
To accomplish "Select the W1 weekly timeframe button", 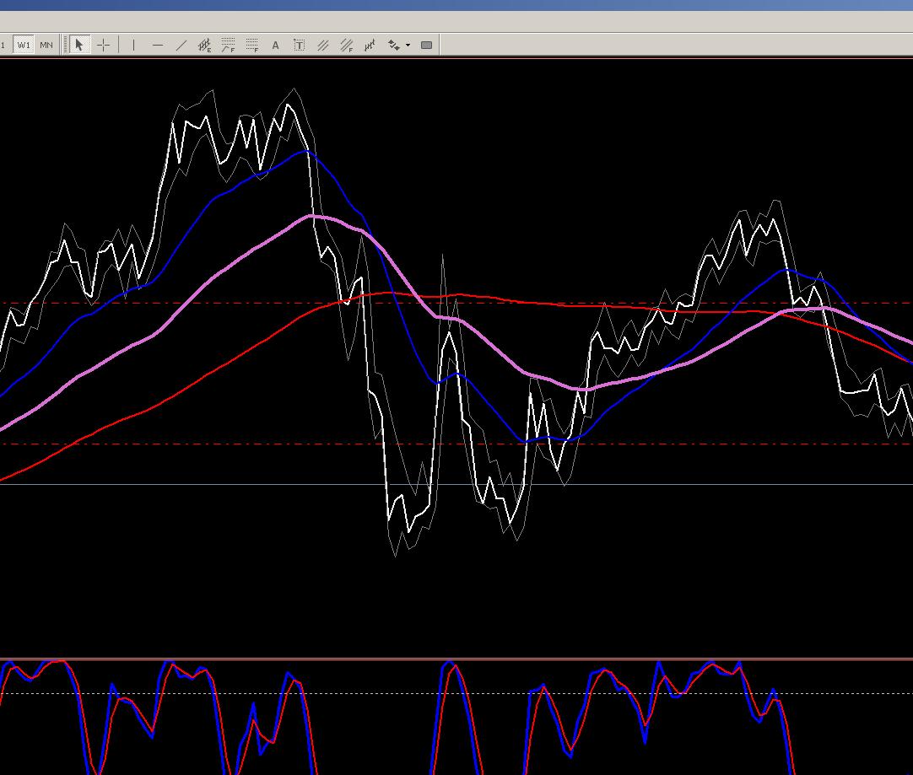I will pyautogui.click(x=24, y=45).
